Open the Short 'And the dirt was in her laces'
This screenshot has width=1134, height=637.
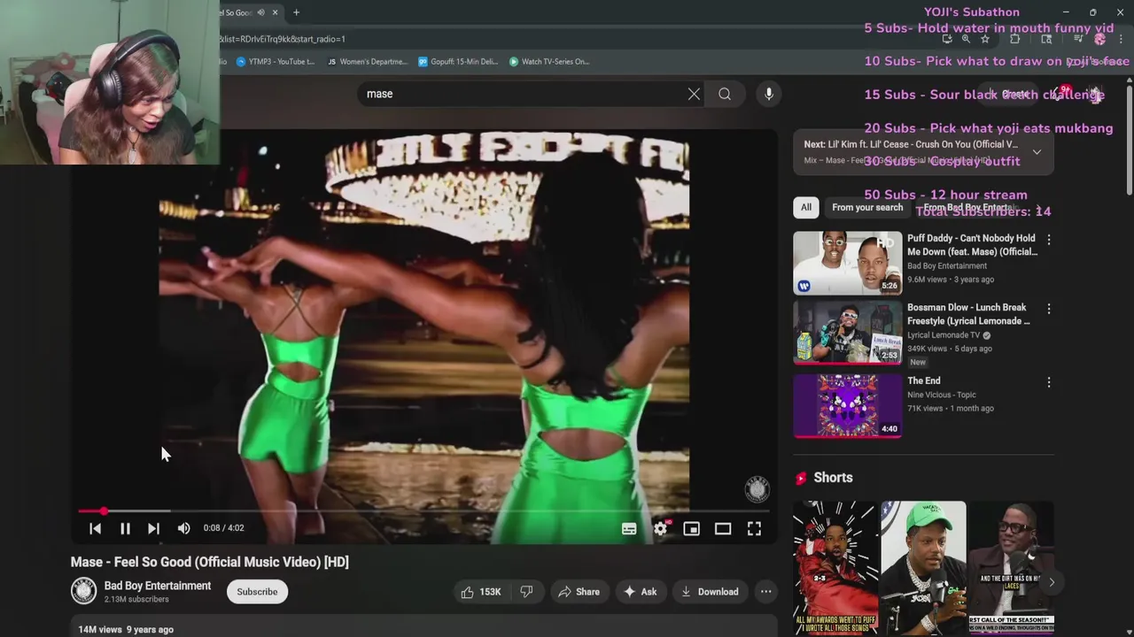[x=1011, y=568]
